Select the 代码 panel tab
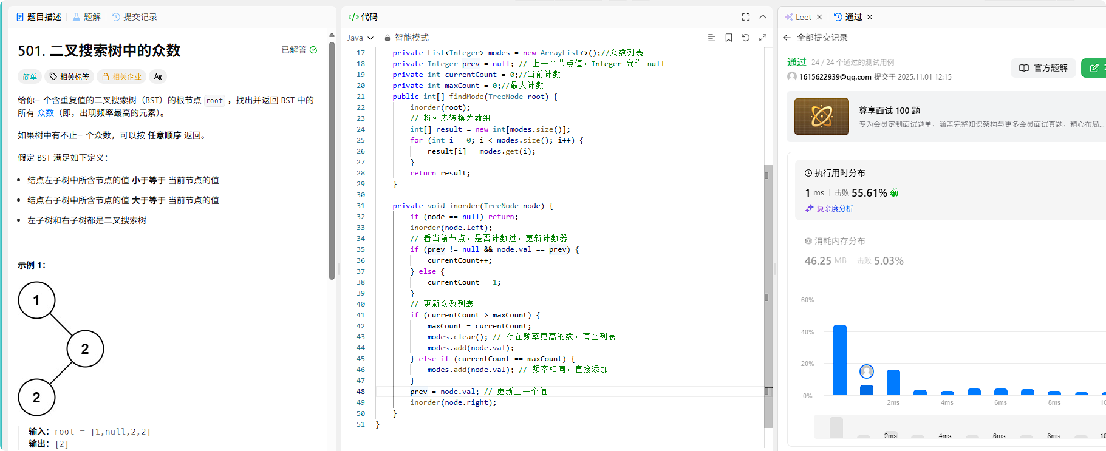1106x451 pixels. [x=363, y=17]
